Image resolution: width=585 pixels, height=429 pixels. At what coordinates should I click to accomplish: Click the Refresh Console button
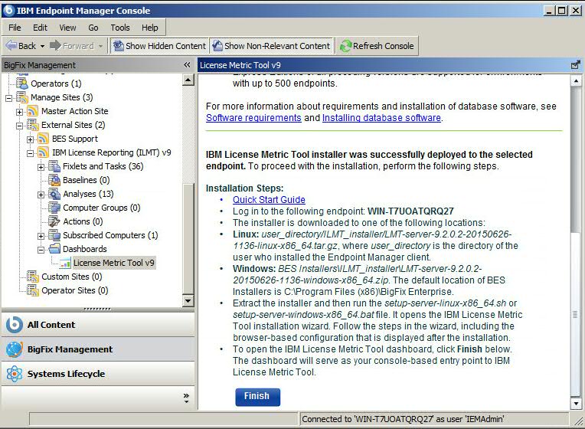(x=377, y=46)
